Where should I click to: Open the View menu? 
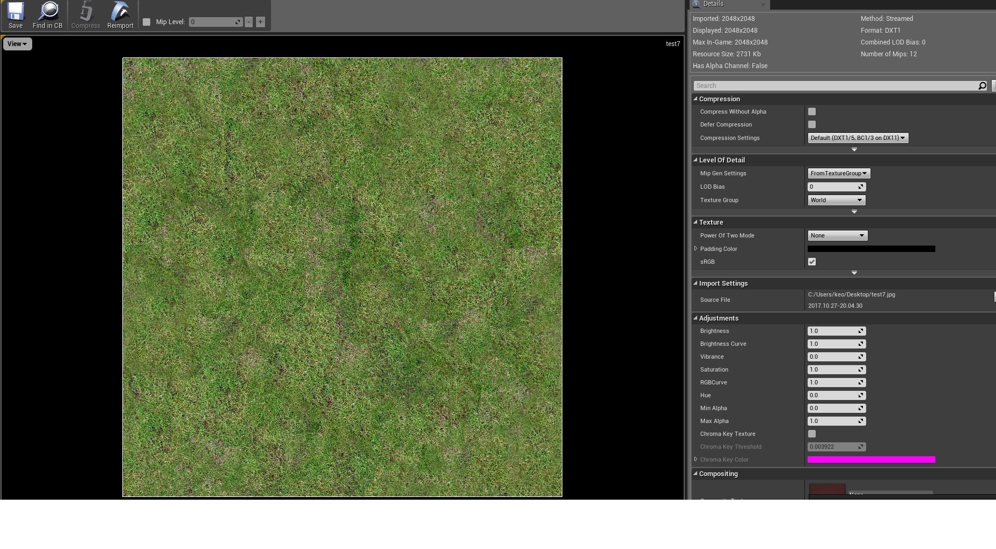tap(17, 44)
